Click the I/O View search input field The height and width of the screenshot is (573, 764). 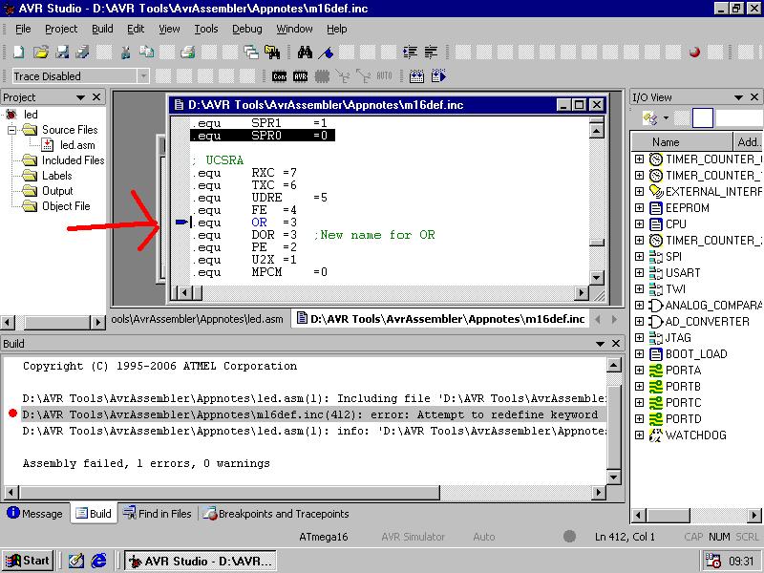[738, 117]
